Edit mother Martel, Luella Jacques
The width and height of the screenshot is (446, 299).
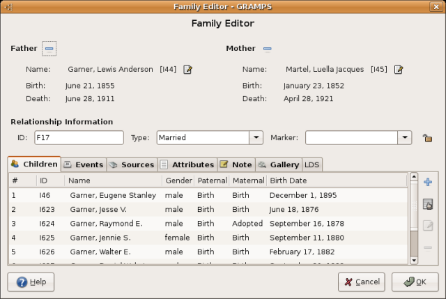(x=399, y=69)
